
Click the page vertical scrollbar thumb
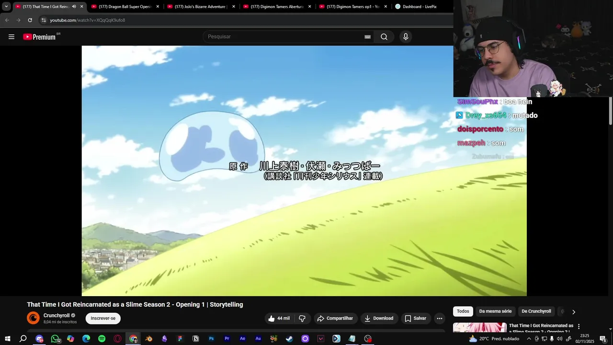[x=611, y=111]
